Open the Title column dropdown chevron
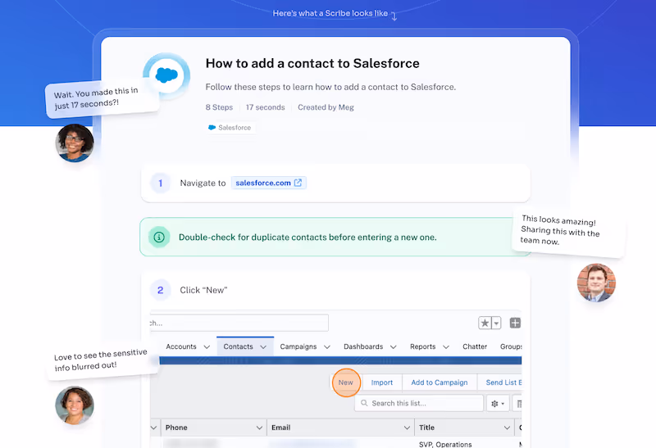 (x=507, y=428)
